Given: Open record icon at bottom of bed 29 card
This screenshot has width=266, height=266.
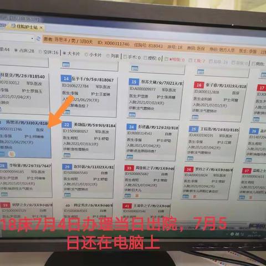Looking at the screenshot, I should point(68,195).
